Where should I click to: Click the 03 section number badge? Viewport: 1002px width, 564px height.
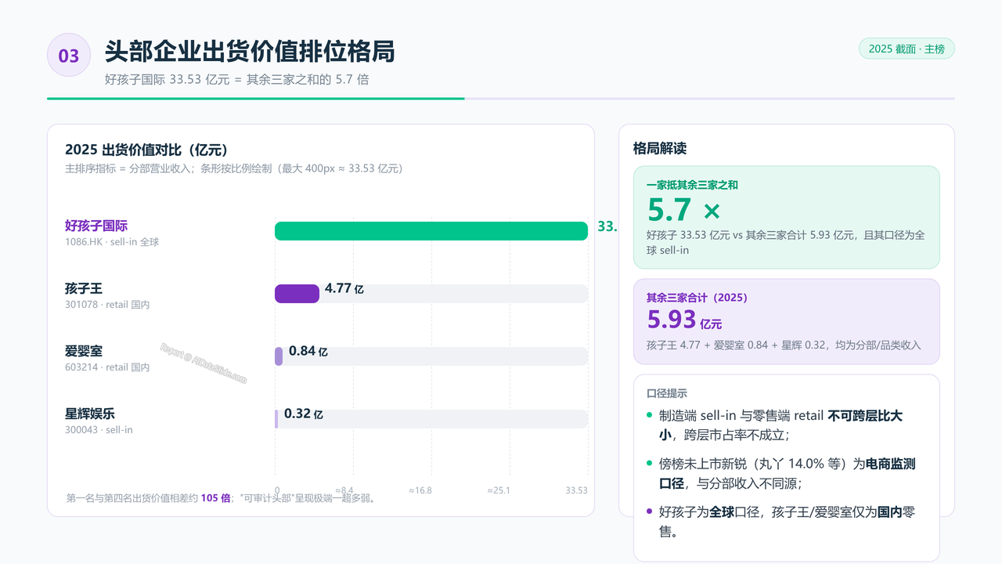point(69,55)
